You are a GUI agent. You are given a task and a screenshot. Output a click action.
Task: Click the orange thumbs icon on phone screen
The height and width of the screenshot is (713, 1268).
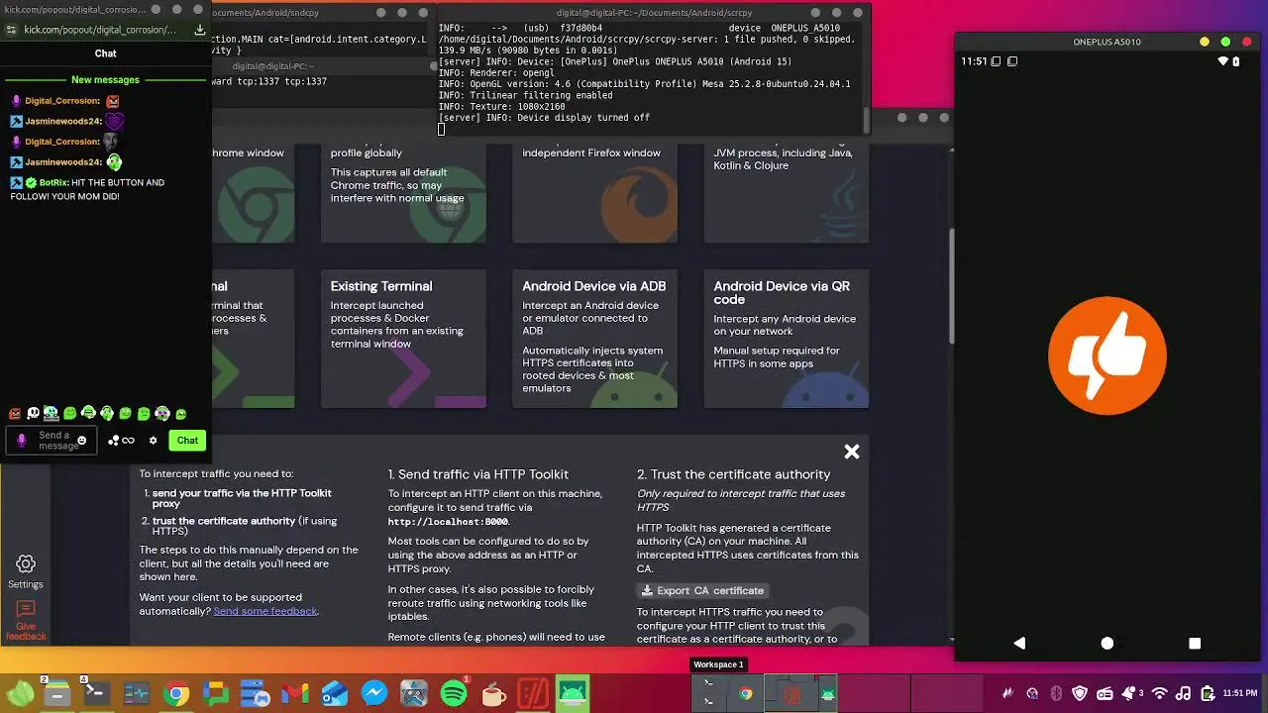point(1107,356)
